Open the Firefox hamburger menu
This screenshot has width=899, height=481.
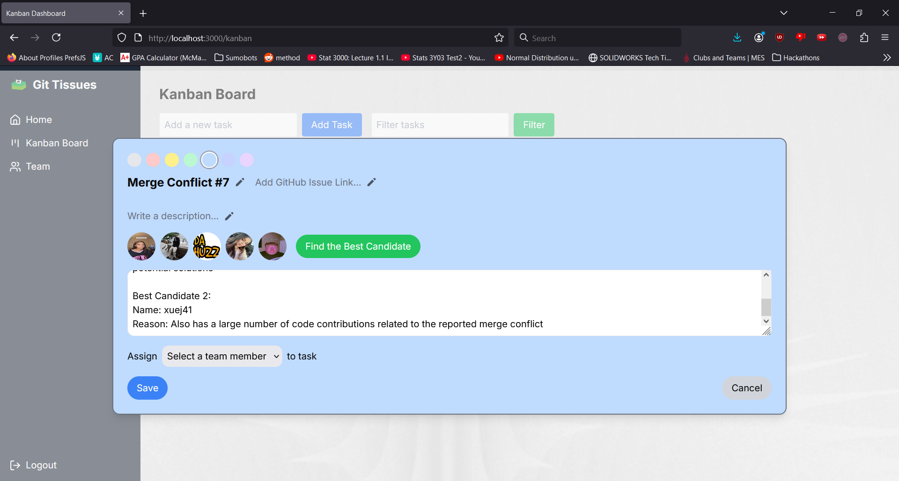[885, 37]
